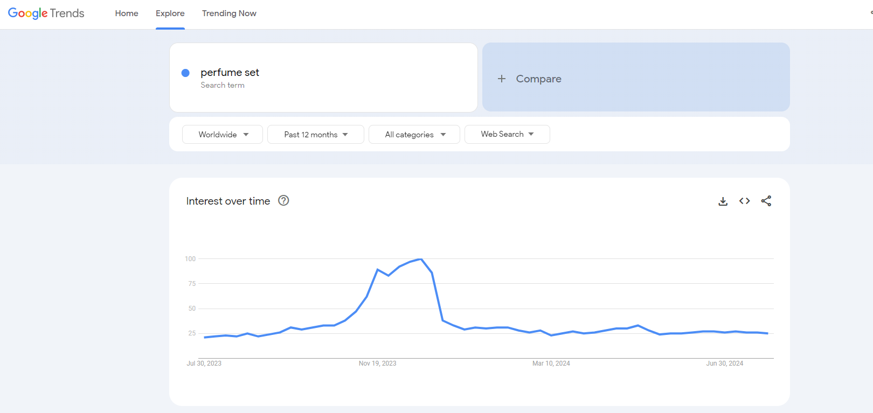Click the 50 value on y-axis
The width and height of the screenshot is (873, 413).
[x=192, y=309]
